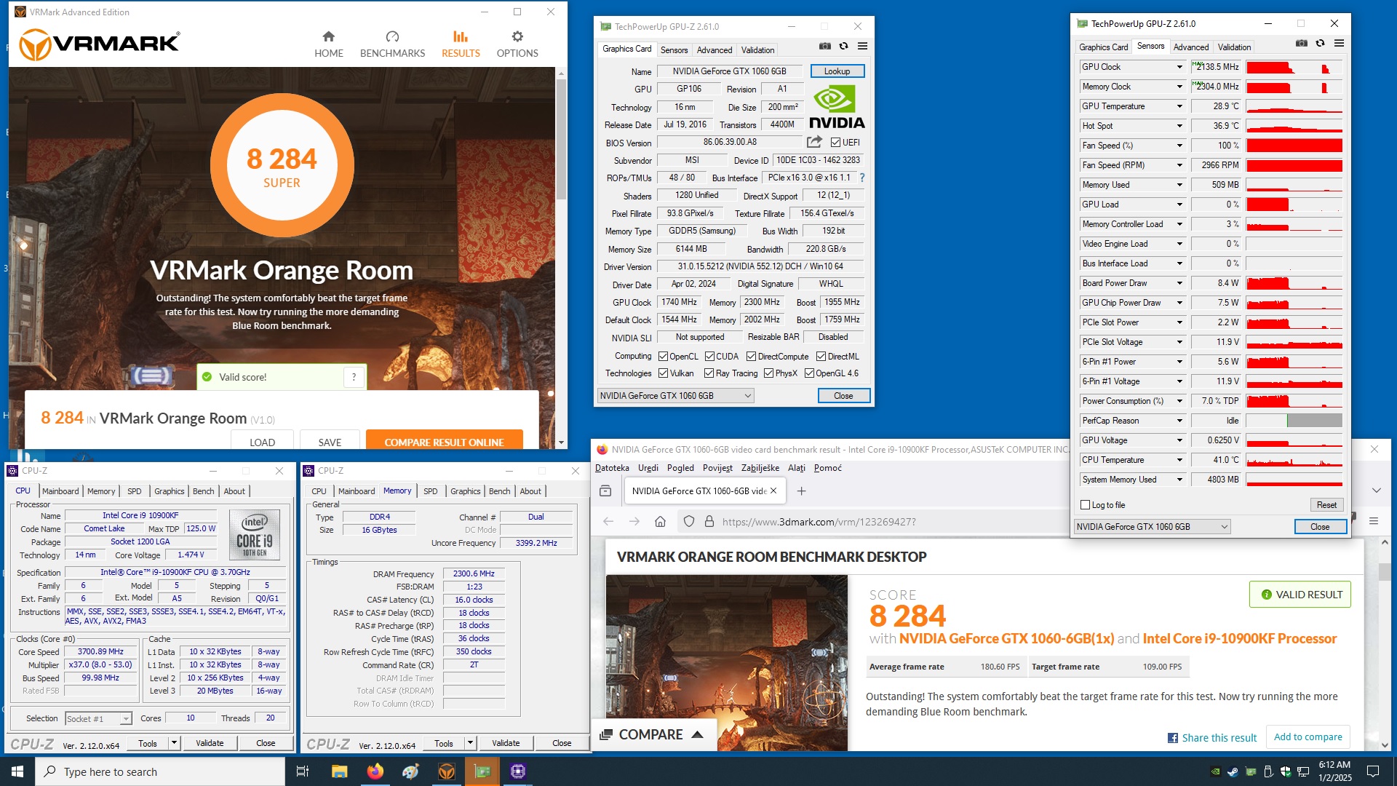Open the Mainboard tab in CPU-Z CPU window
This screenshot has height=786, width=1397.
60,491
